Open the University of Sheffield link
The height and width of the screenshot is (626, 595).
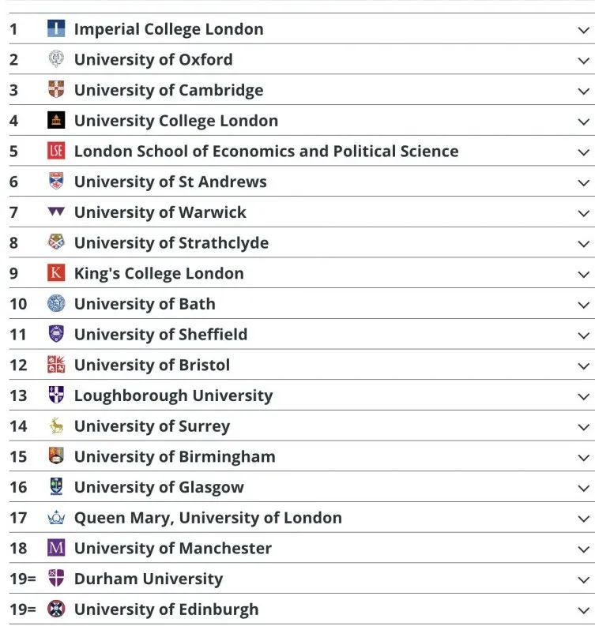tap(160, 335)
